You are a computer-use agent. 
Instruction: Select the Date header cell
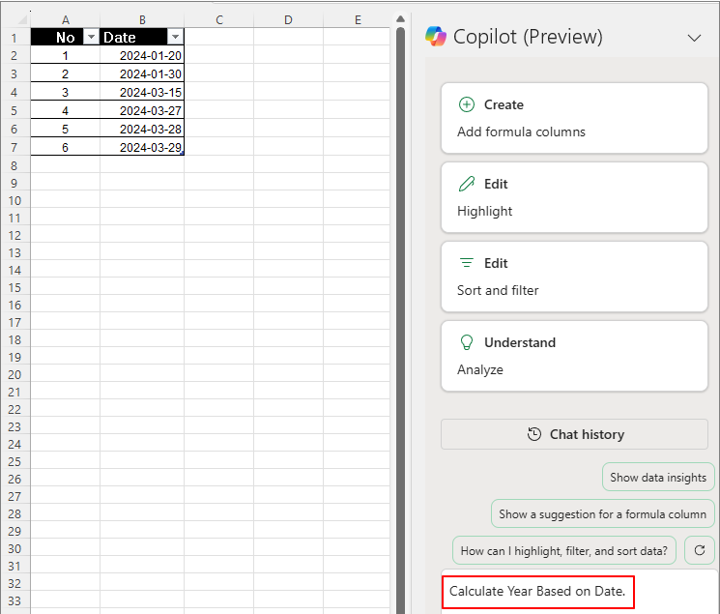142,37
